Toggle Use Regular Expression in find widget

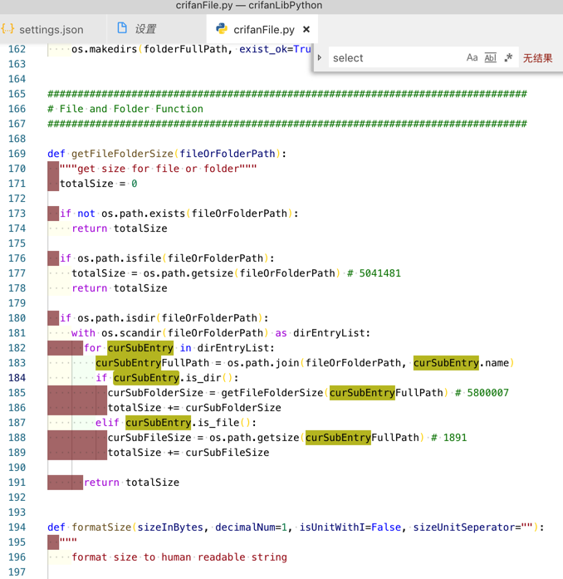(508, 57)
